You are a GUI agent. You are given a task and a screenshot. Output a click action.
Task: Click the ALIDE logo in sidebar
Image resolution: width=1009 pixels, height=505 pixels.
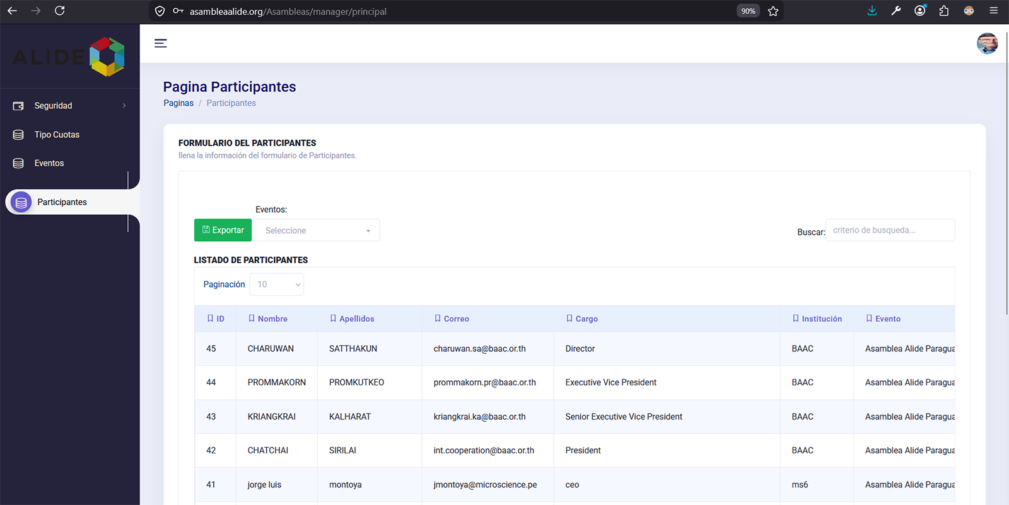coord(69,57)
